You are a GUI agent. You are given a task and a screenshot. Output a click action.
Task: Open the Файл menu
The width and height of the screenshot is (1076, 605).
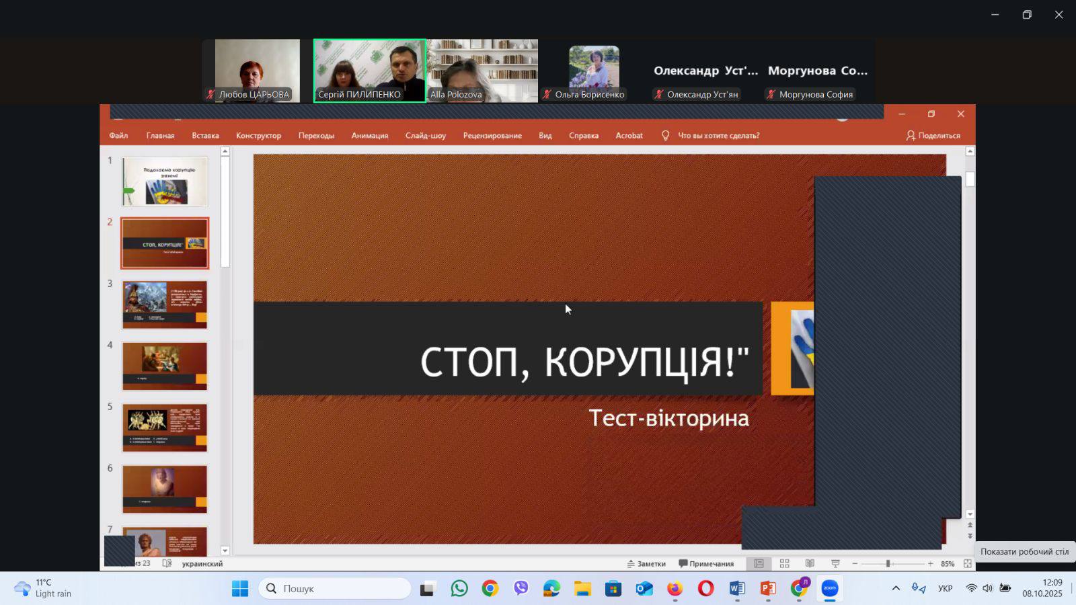tap(118, 135)
